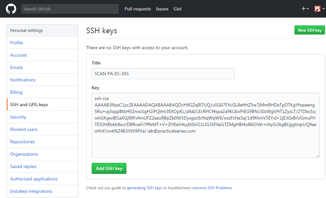Screen dimensions: 326x198
Task: Grab the Key textarea resize handle
Action: pyautogui.click(x=318, y=156)
